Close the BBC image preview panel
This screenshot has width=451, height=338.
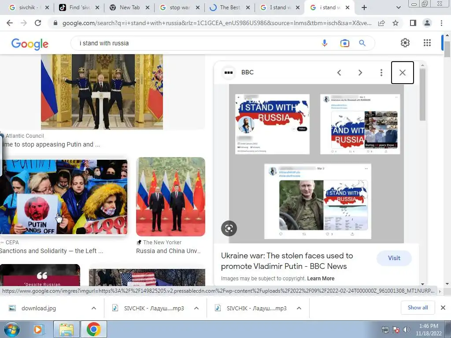(x=403, y=73)
